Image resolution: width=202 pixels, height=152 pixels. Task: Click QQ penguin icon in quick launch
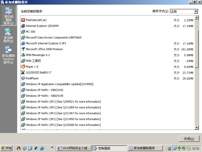[19, 148]
